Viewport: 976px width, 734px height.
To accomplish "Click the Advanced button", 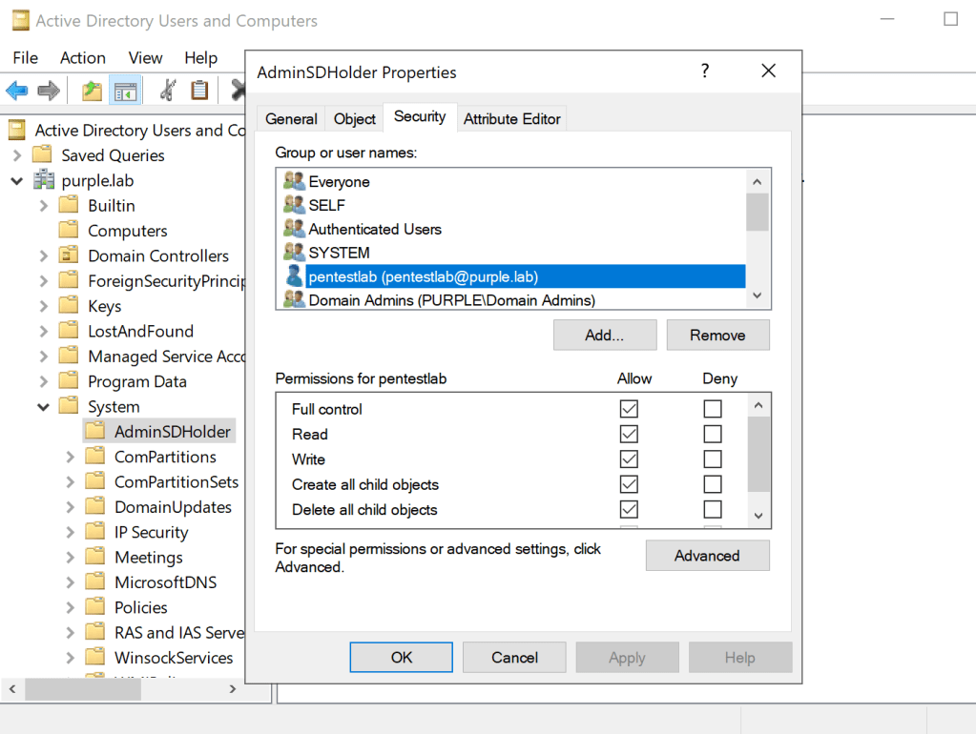I will [707, 556].
